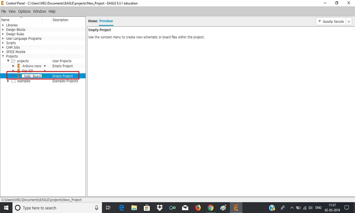Click the folder icon beside examples
The width and height of the screenshot is (355, 213).
coord(13,81)
